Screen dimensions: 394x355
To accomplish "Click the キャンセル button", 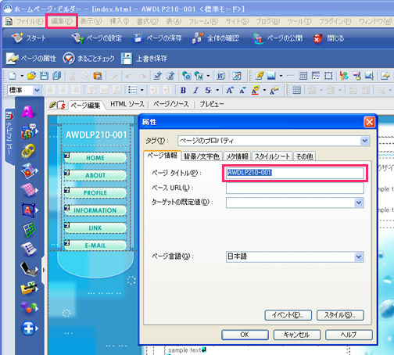I will [x=296, y=335].
